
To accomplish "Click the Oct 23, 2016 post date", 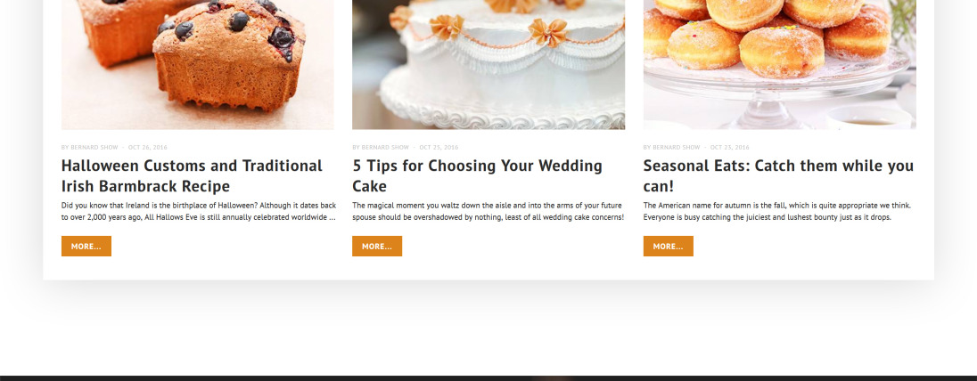I will coord(730,148).
